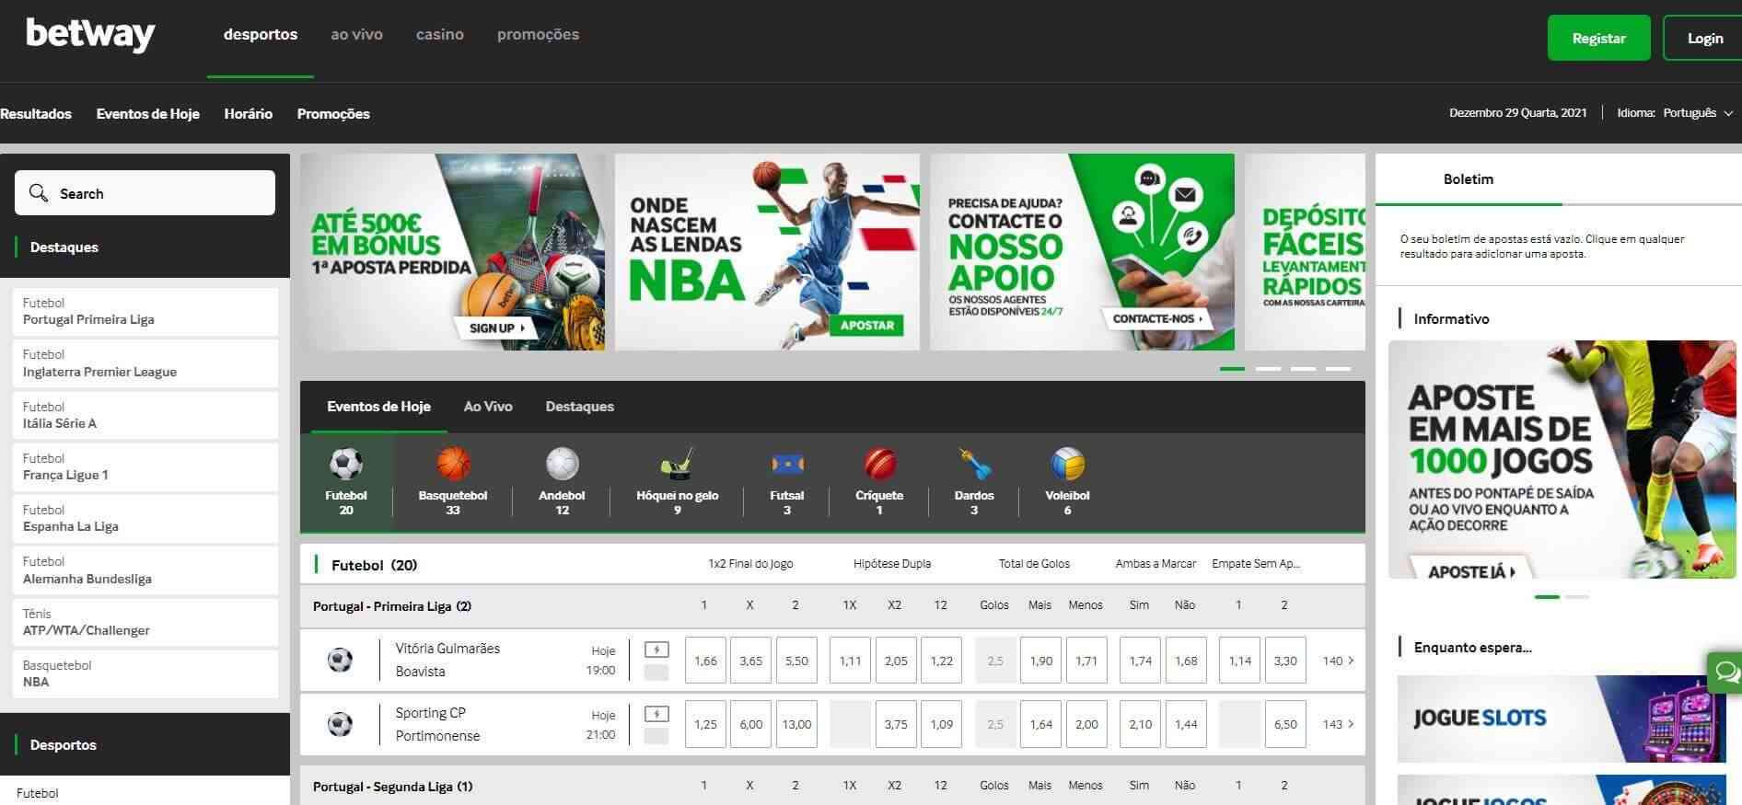Viewport: 1742px width, 805px height.
Task: Open the promoções top menu
Action: [x=538, y=34]
